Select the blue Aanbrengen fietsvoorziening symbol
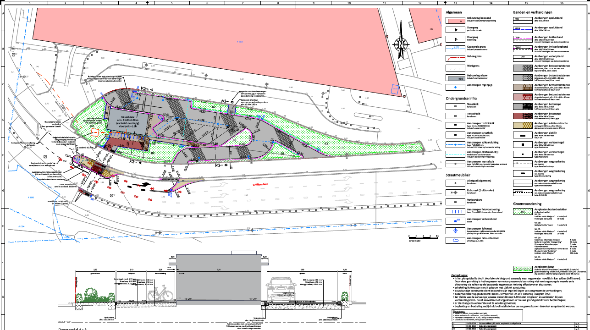The image size is (590, 330). [456, 211]
